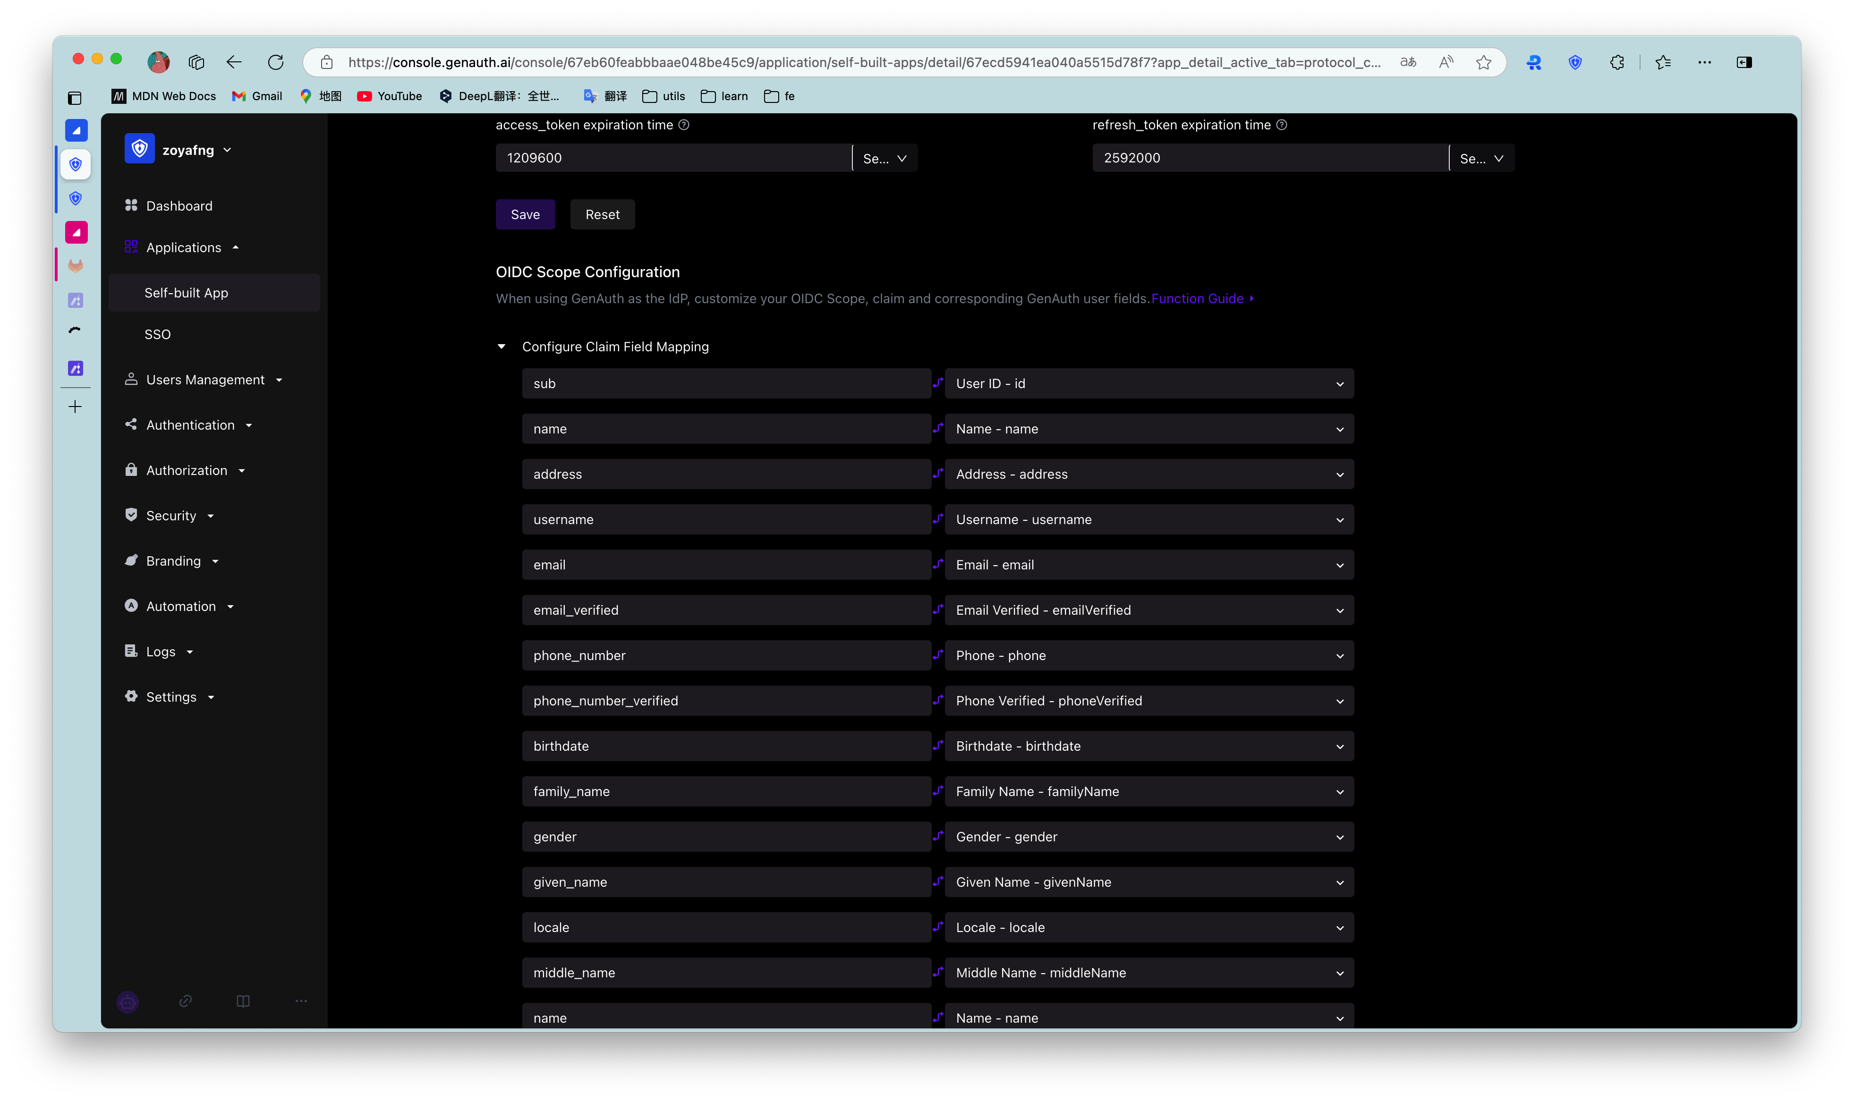Click the link icon in sidebar footer
This screenshot has height=1102, width=1854.
(186, 1001)
